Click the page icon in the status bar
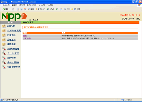The height and width of the screenshot is (102, 142). point(1,100)
